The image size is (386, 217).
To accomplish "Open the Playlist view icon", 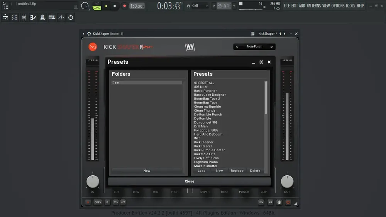I will (x=5, y=17).
